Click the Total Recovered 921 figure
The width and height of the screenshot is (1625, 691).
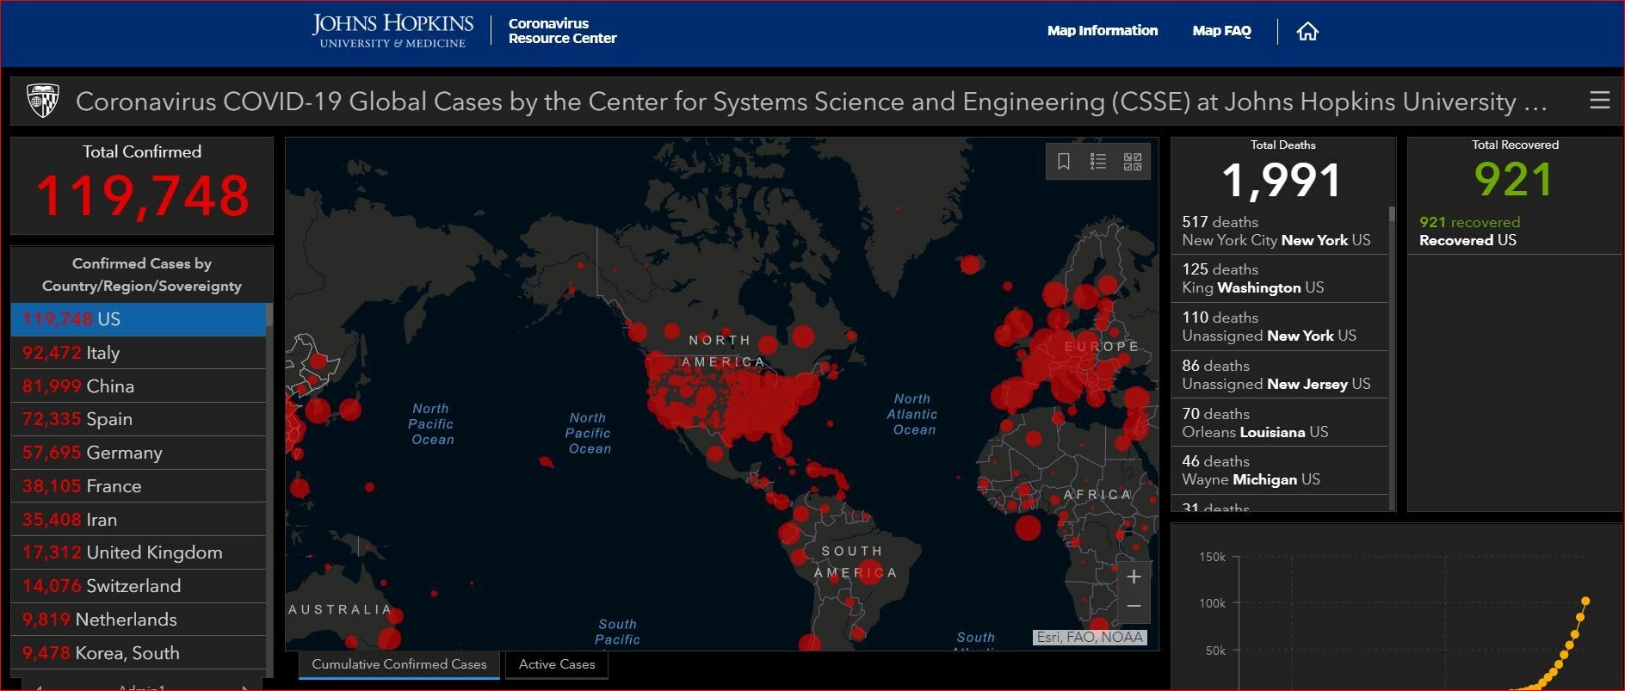1514,179
